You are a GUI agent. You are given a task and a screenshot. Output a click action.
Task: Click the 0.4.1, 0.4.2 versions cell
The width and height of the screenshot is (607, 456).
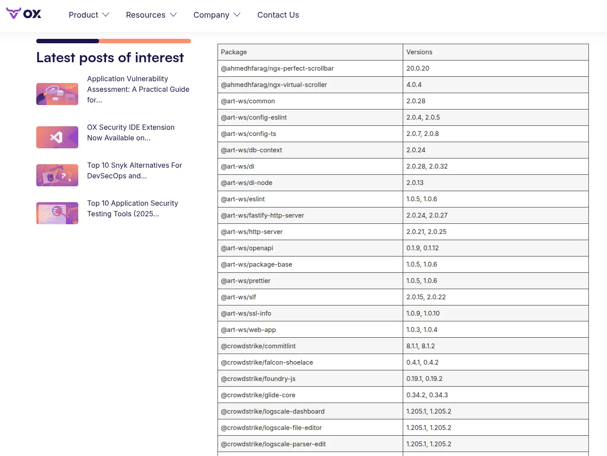[496, 362]
